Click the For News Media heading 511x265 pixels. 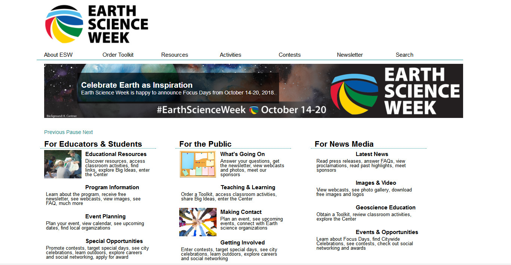click(x=344, y=144)
